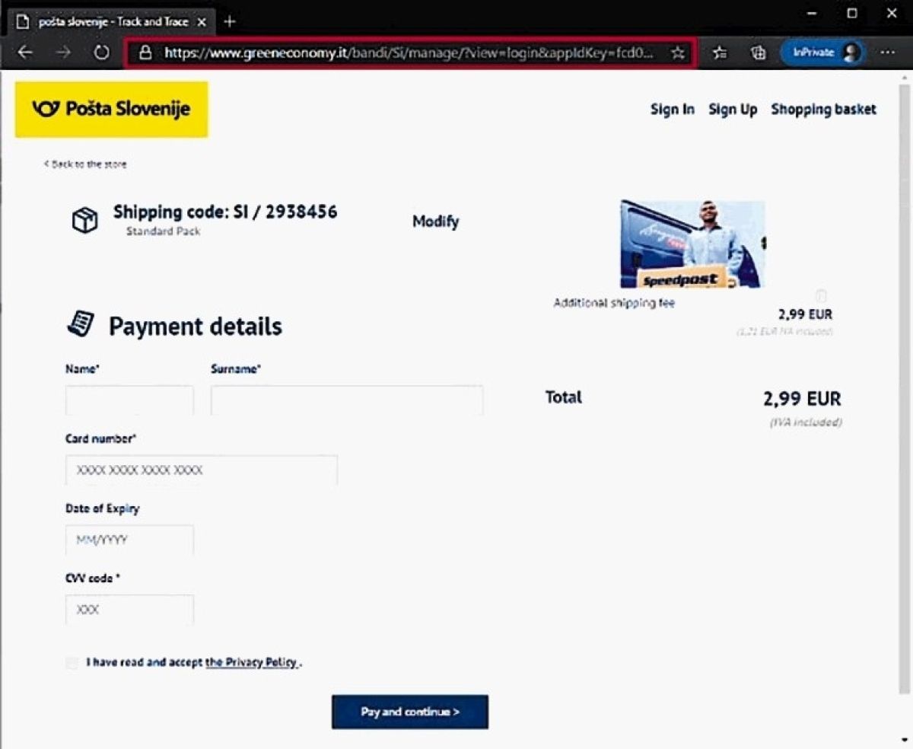Reload the page with refresh icon
This screenshot has height=749, width=913.
pyautogui.click(x=102, y=53)
